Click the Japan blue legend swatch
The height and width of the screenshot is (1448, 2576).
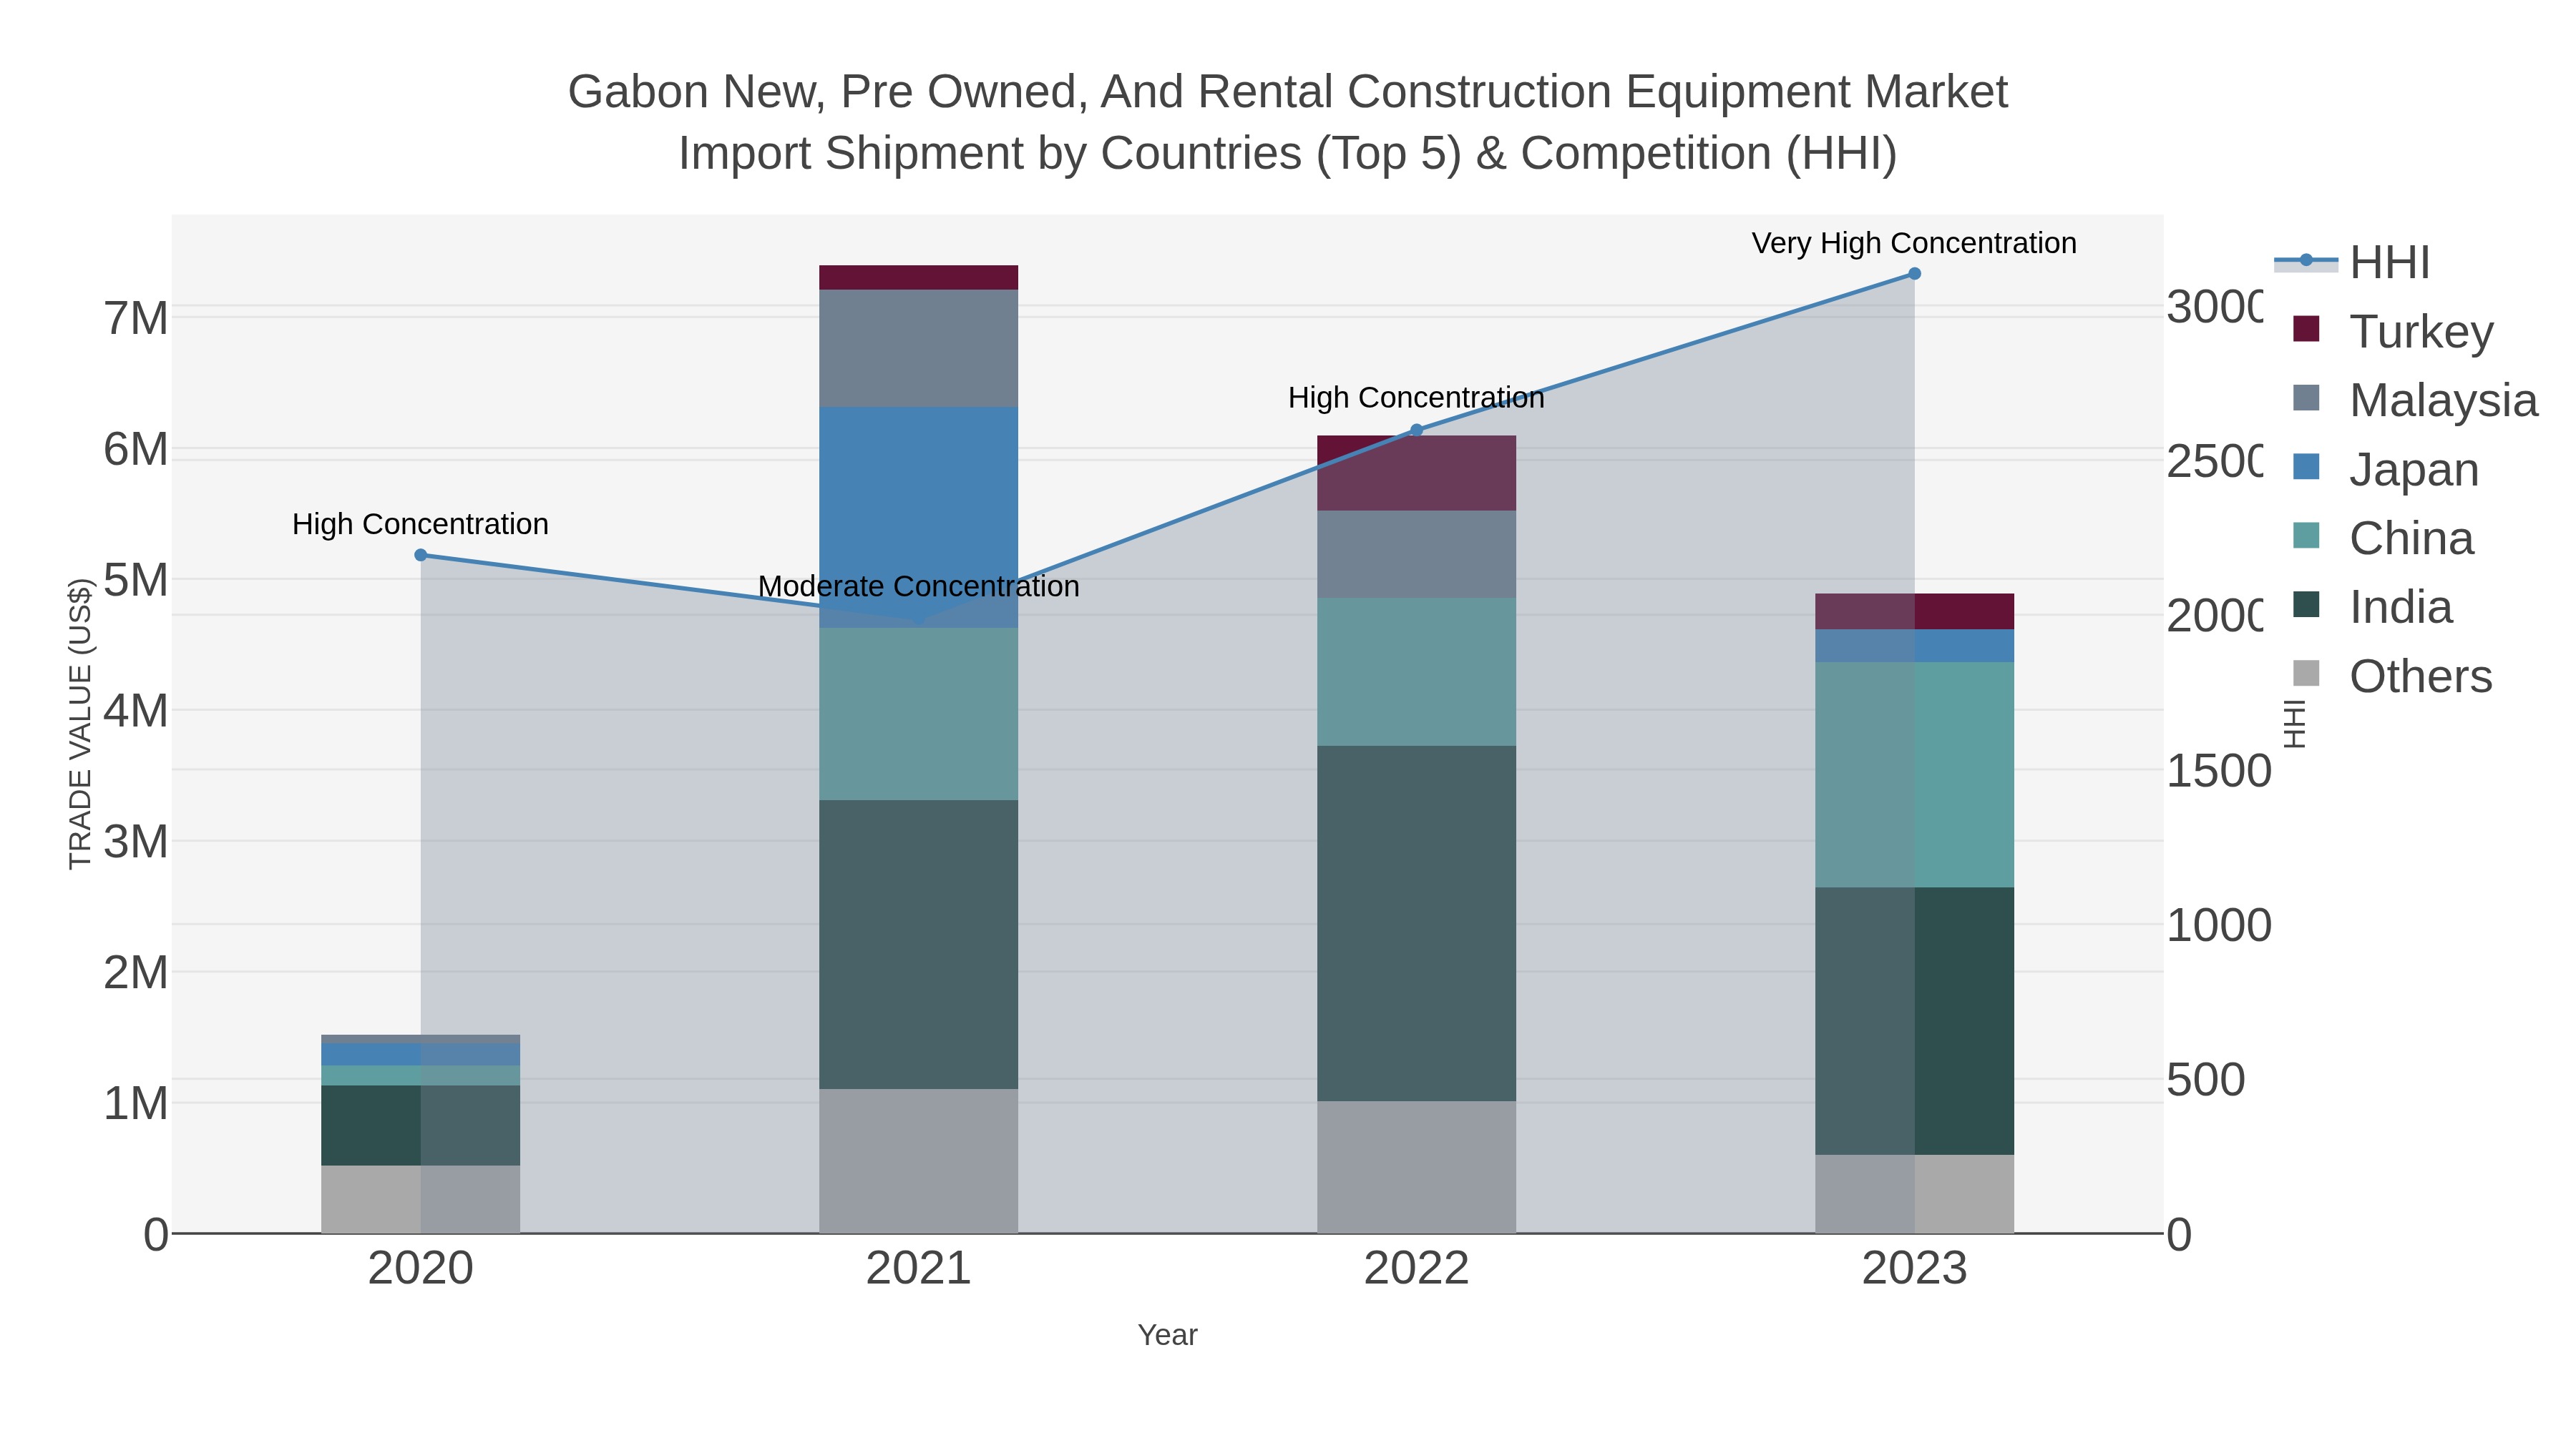coord(2306,467)
